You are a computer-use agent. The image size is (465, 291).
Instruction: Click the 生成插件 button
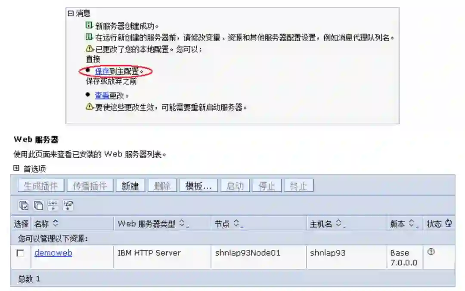(41, 186)
